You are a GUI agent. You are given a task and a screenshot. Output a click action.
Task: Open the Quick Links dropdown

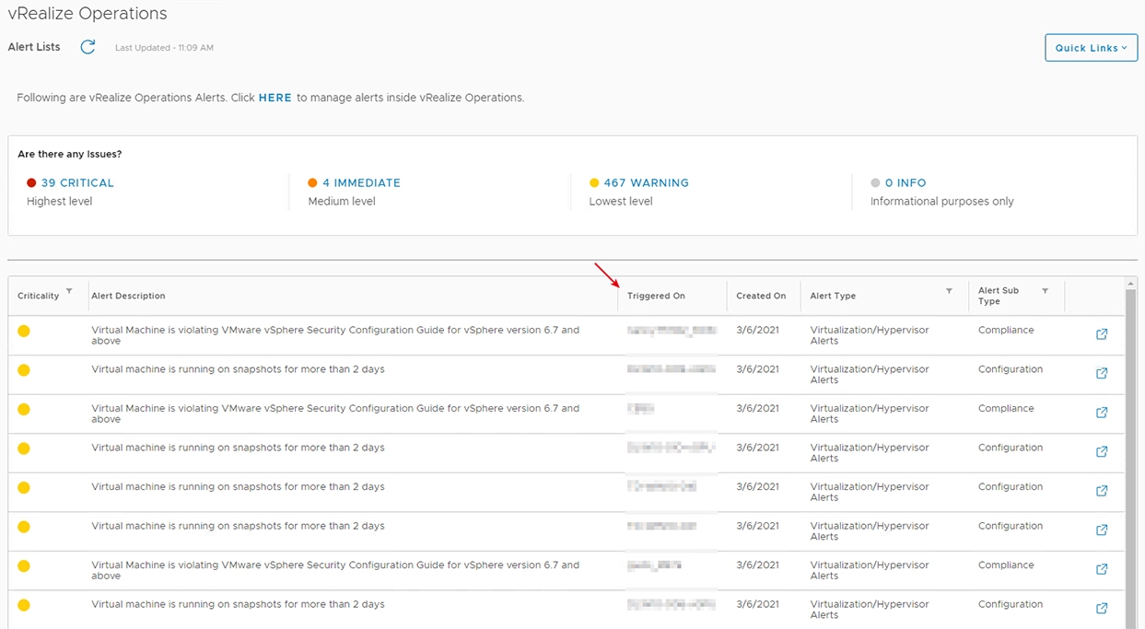click(x=1091, y=48)
